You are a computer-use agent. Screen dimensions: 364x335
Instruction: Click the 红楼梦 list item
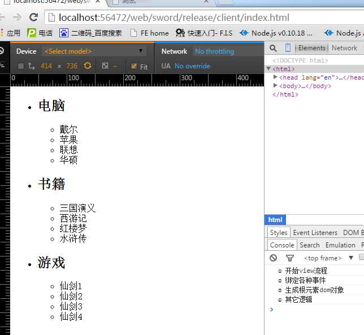(73, 229)
